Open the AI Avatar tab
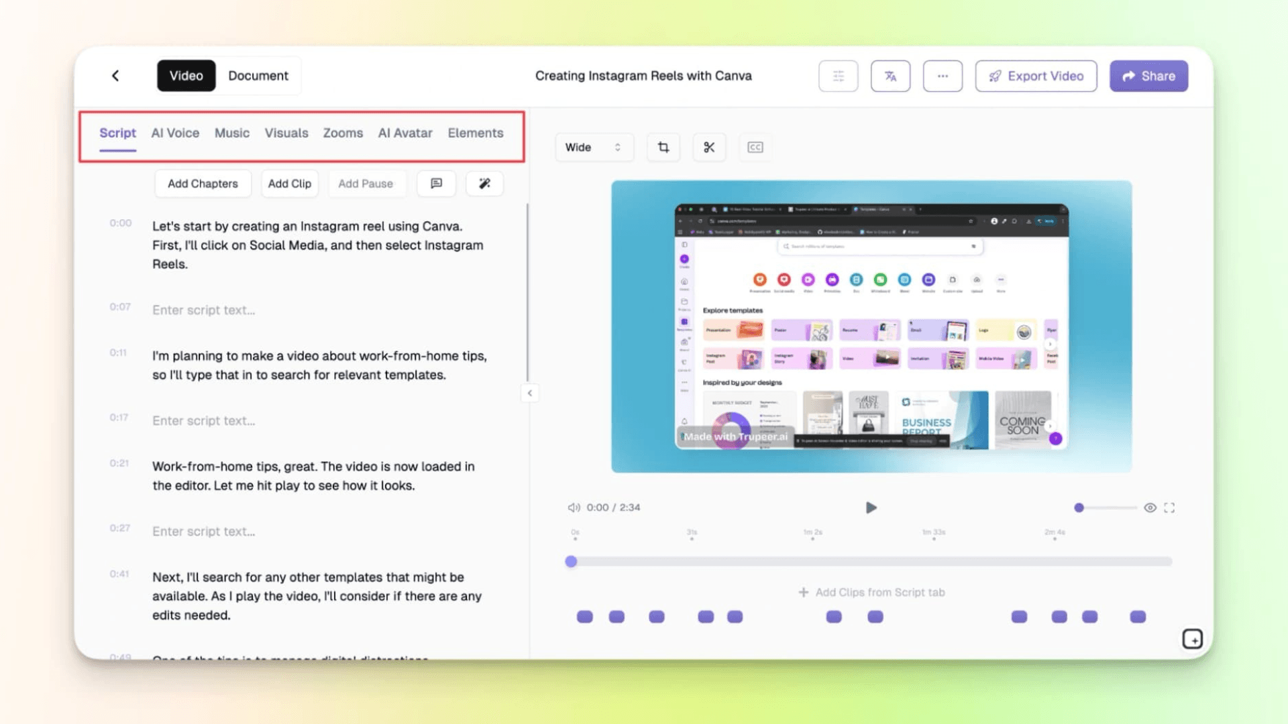Viewport: 1288px width, 724px height. point(405,133)
